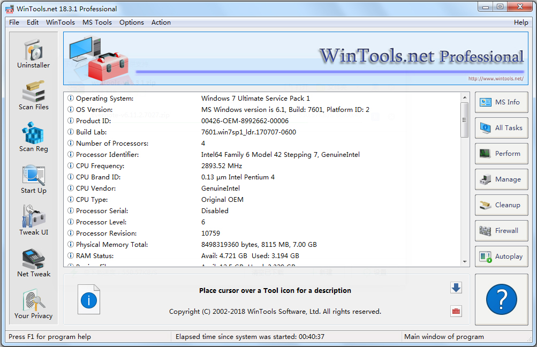537x347 pixels.
Task: Click the All Tasks button
Action: [x=501, y=128]
